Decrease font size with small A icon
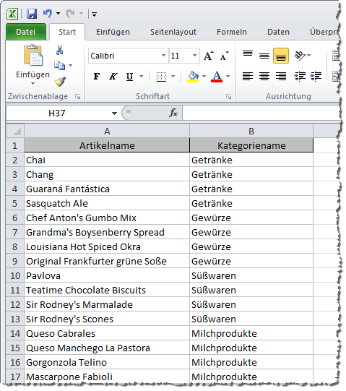 click(225, 56)
